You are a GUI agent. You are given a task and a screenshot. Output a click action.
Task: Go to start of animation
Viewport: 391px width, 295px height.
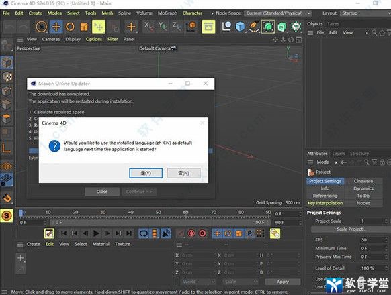[x=64, y=233]
